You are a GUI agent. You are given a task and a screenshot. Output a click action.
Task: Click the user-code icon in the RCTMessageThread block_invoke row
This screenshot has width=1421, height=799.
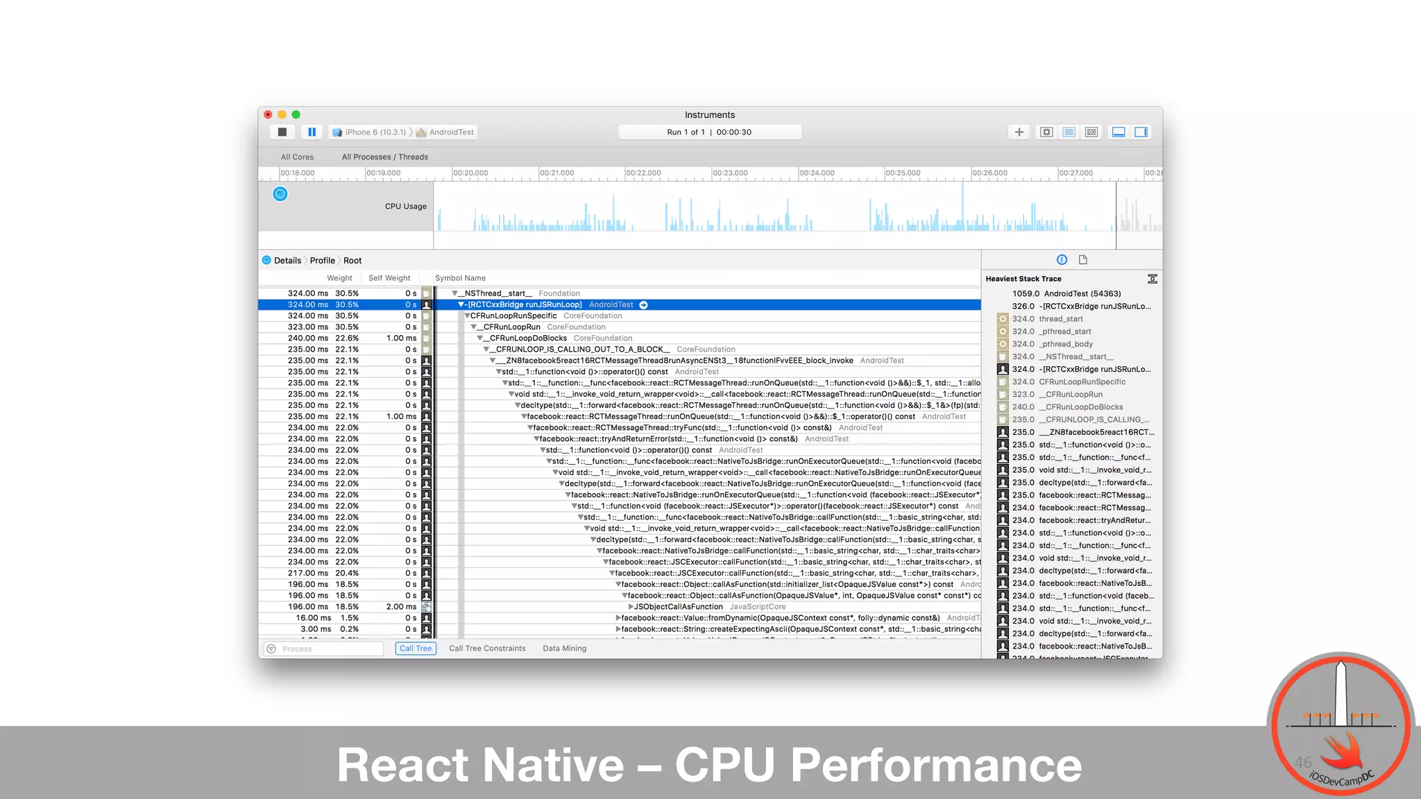tap(427, 361)
